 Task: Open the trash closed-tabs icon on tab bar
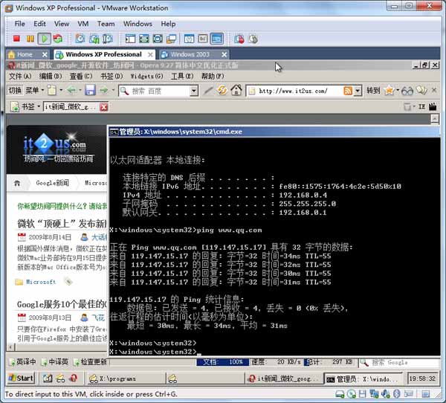pos(407,107)
